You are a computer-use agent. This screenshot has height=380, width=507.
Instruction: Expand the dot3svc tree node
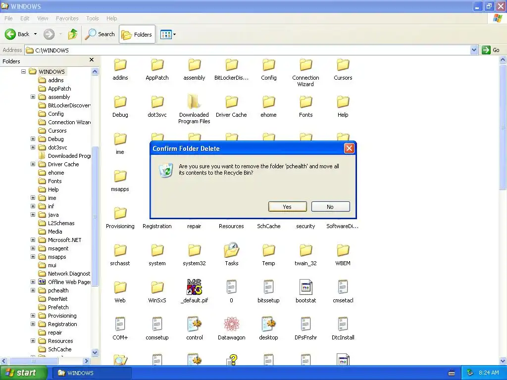(33, 147)
